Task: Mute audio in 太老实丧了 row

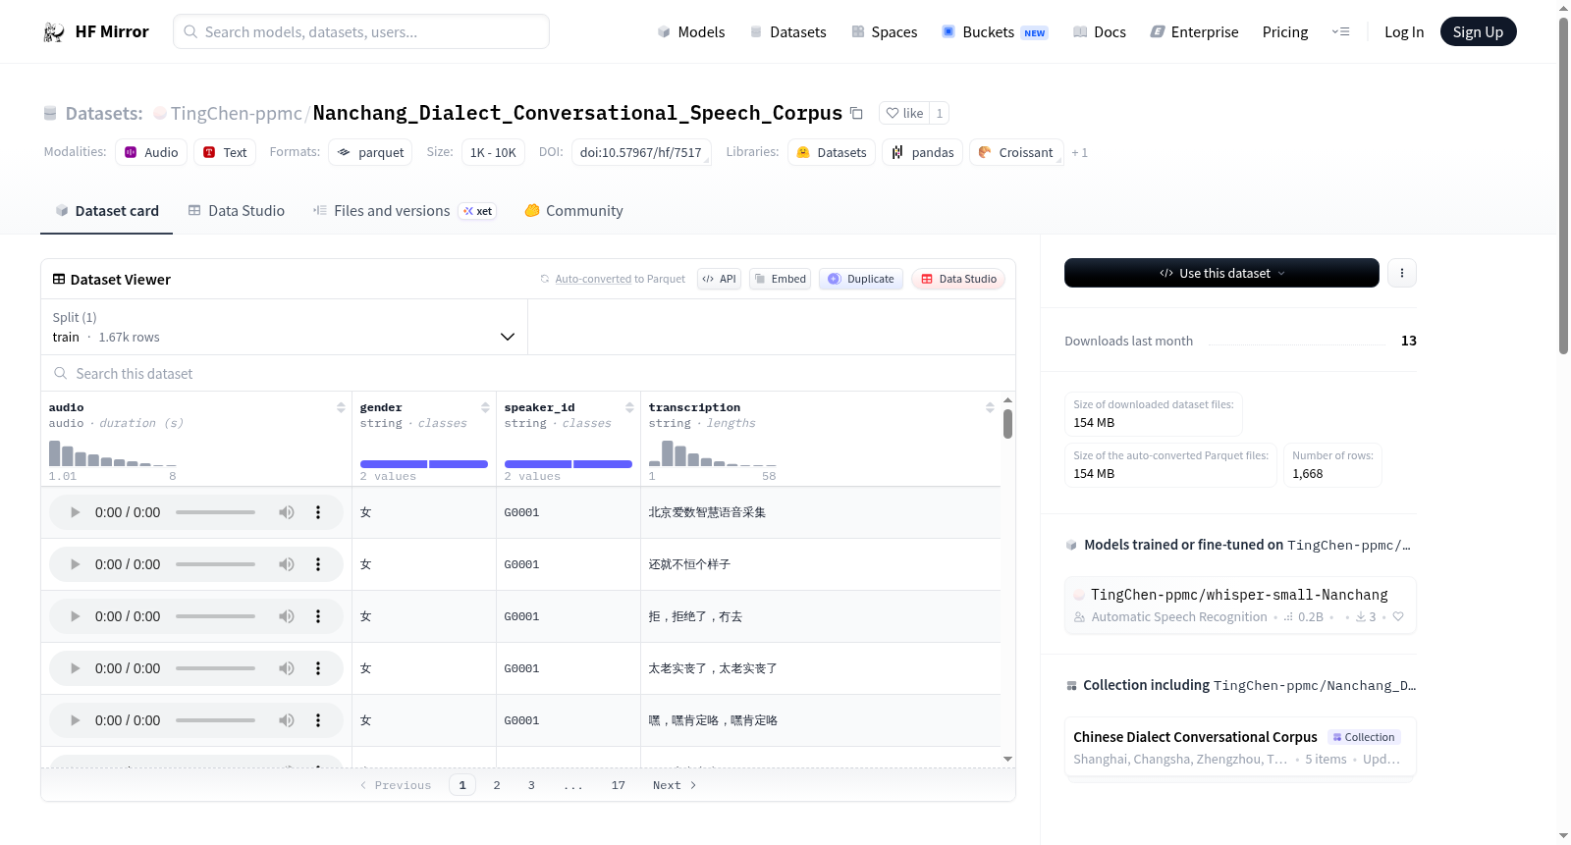Action: pyautogui.click(x=286, y=668)
